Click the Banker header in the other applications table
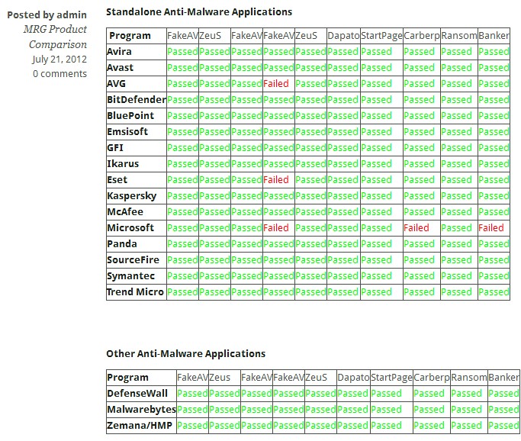 (x=503, y=377)
